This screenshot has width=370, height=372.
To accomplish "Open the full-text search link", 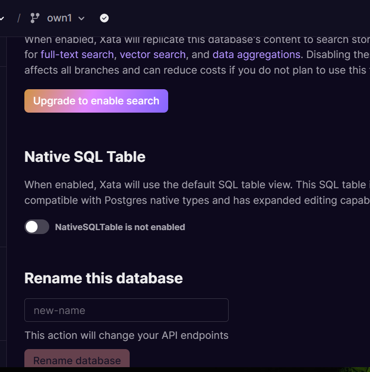I will 77,55.
